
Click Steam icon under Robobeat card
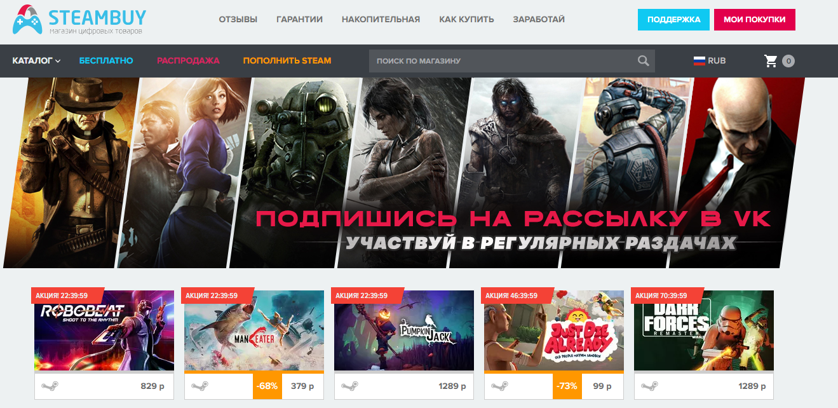(x=50, y=386)
